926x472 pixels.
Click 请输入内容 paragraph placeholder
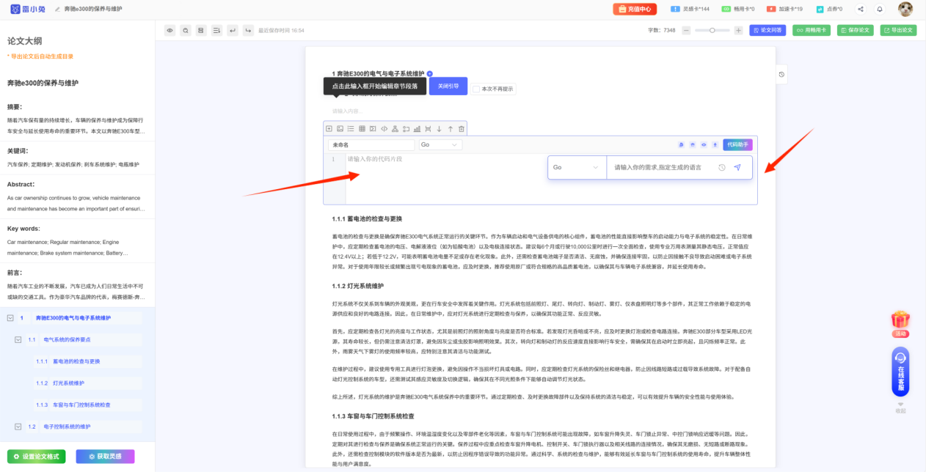coord(347,111)
